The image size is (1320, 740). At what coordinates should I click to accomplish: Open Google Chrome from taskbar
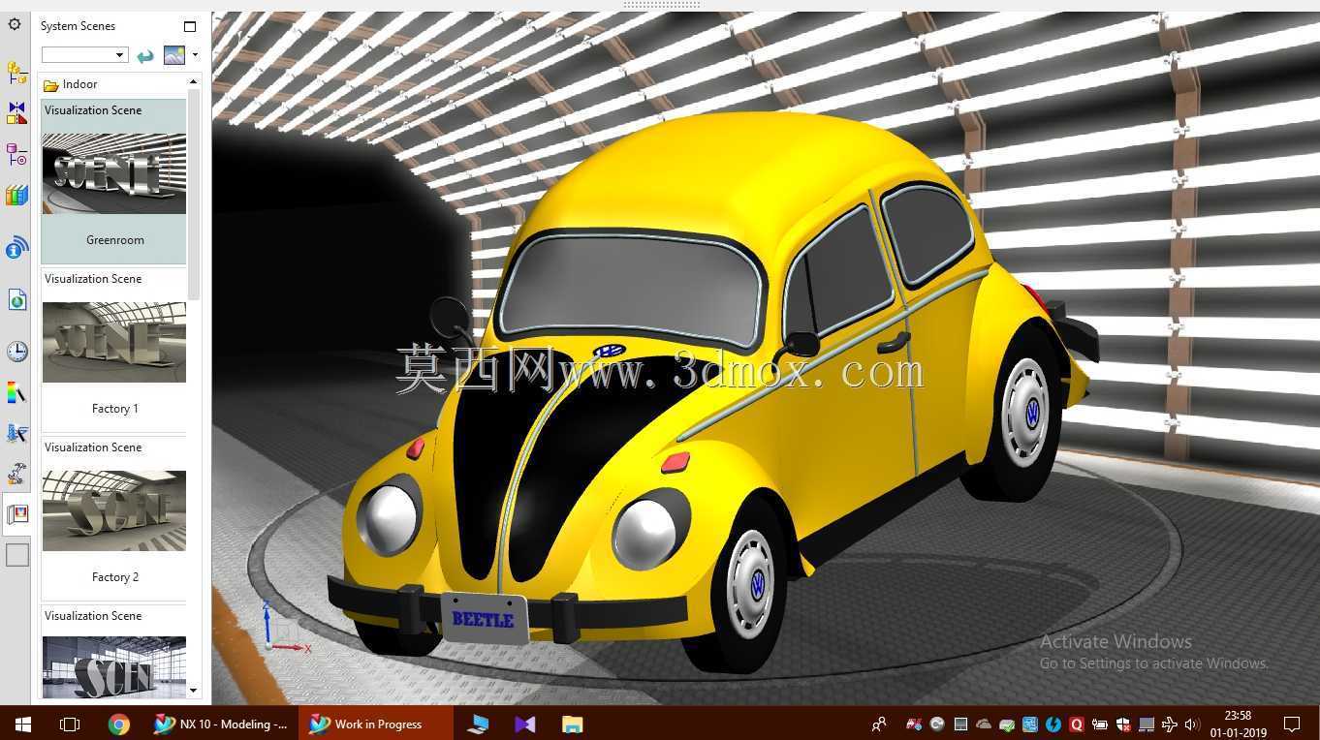[x=119, y=724]
